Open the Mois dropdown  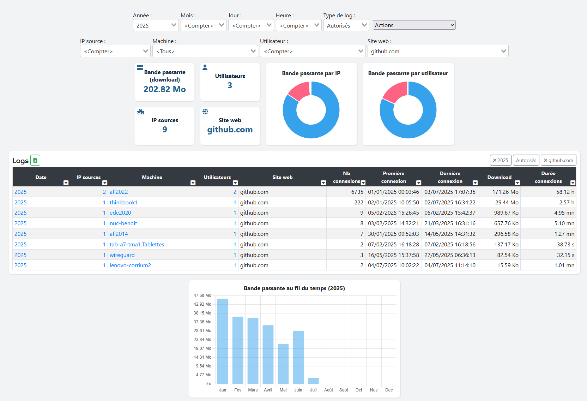[204, 25]
